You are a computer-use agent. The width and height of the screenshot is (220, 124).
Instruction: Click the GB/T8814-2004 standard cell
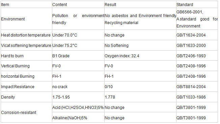(x=191, y=87)
